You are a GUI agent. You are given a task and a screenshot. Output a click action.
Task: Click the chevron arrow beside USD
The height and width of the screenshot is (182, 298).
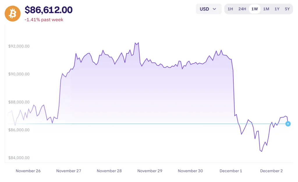tap(214, 9)
